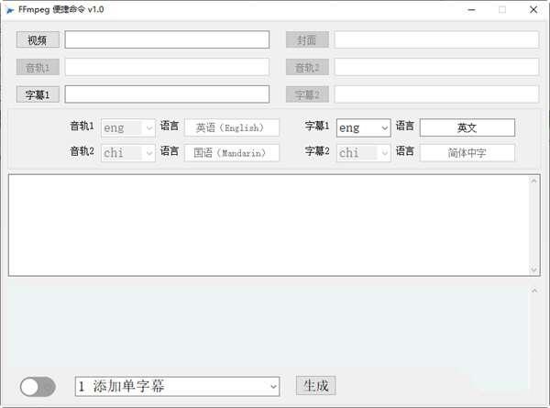This screenshot has width=550, height=408.
Task: Focus the 字幕1 path input field
Action: click(x=167, y=94)
